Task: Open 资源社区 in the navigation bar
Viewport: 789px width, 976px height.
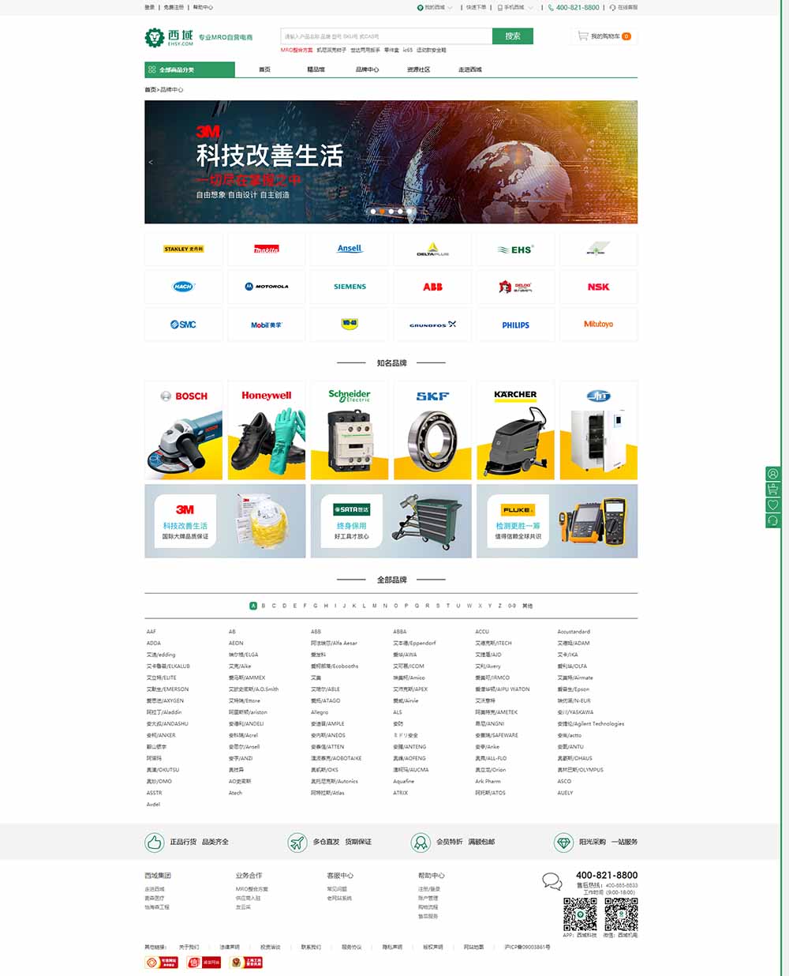Action: [418, 69]
